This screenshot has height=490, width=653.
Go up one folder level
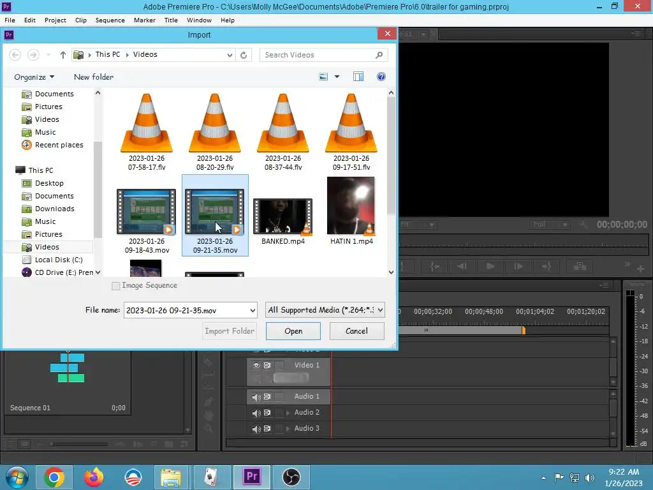(x=63, y=55)
